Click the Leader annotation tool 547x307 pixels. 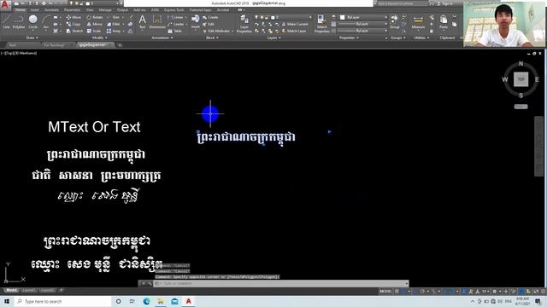tap(176, 24)
